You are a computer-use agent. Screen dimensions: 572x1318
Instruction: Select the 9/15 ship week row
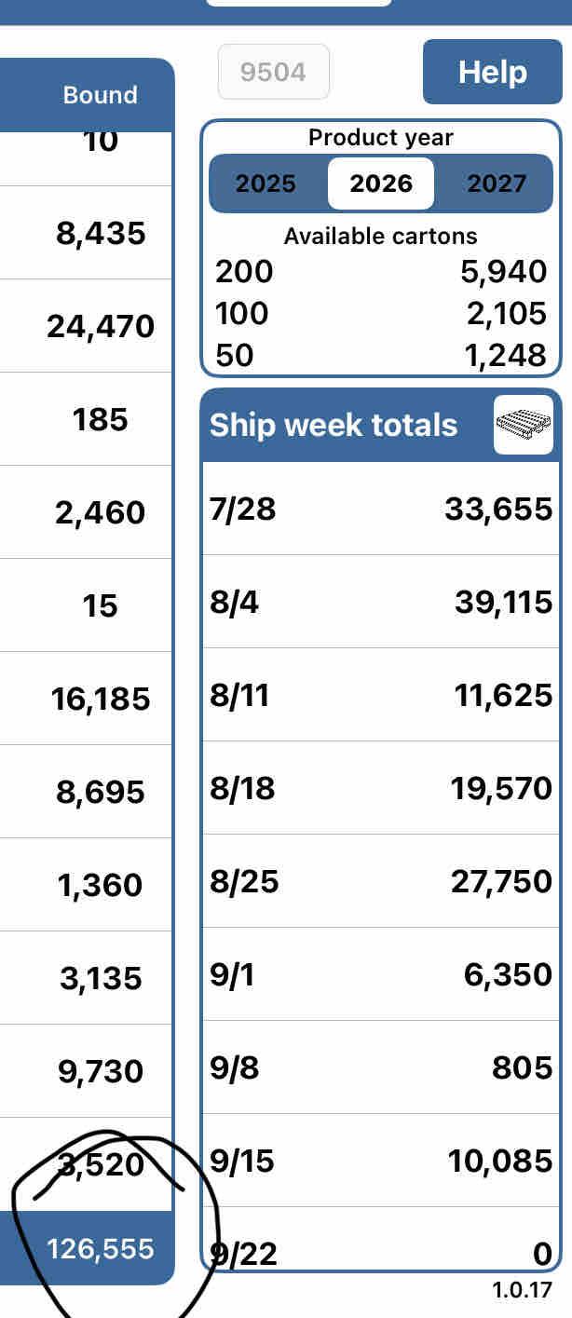tap(380, 1161)
